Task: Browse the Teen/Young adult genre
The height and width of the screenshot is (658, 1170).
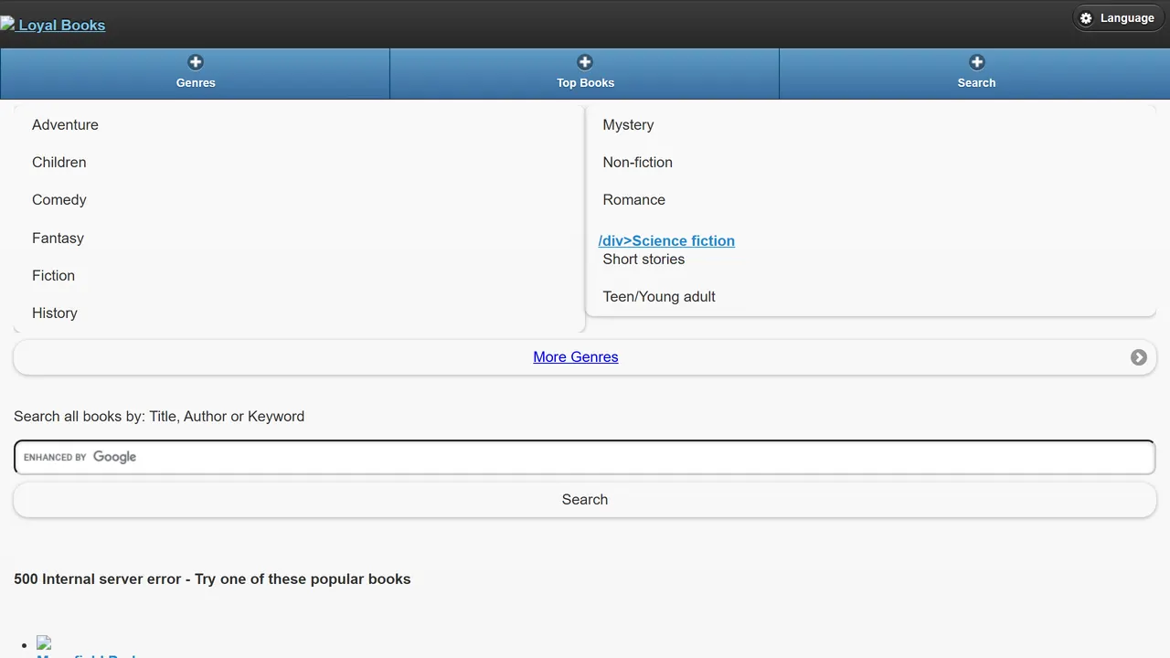Action: click(659, 297)
